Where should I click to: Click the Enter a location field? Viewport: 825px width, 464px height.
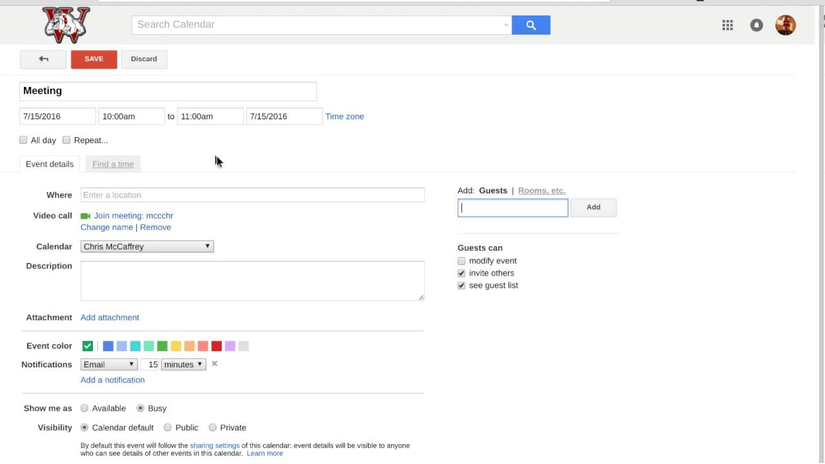252,195
